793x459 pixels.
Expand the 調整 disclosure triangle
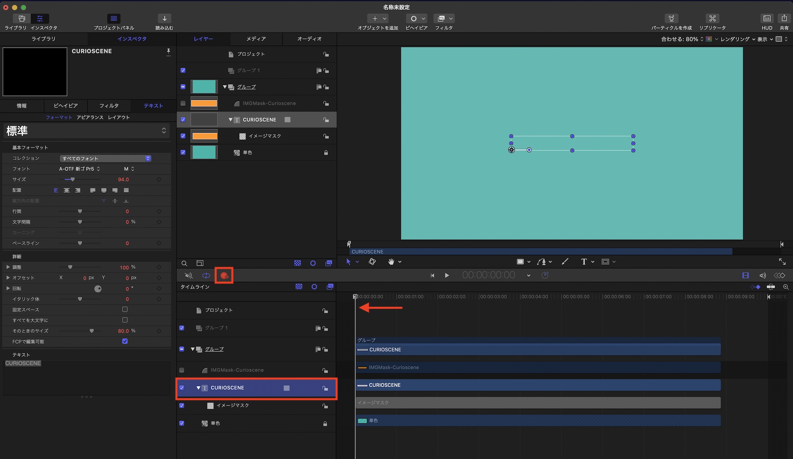pos(8,267)
